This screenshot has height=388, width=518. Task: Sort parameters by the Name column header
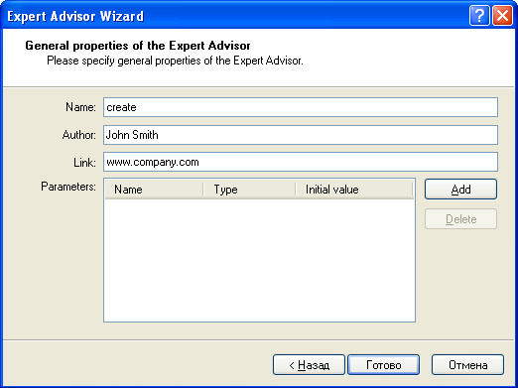(154, 190)
